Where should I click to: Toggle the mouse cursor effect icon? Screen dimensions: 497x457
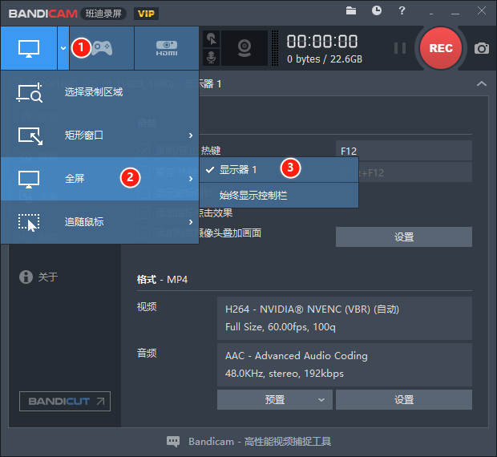(212, 39)
